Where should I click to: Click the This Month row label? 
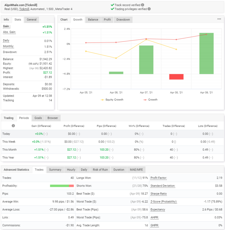click(10, 150)
